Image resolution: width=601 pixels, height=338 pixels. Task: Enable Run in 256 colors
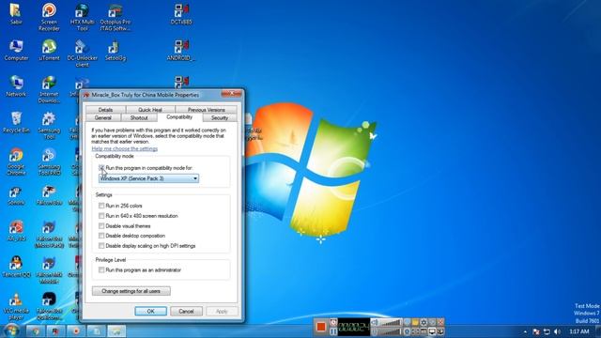click(101, 206)
